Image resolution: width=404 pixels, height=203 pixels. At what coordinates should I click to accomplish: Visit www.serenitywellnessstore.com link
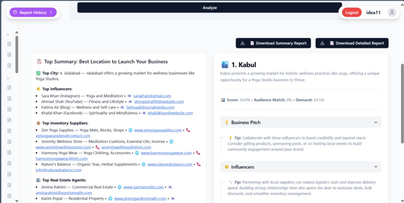[63, 147]
